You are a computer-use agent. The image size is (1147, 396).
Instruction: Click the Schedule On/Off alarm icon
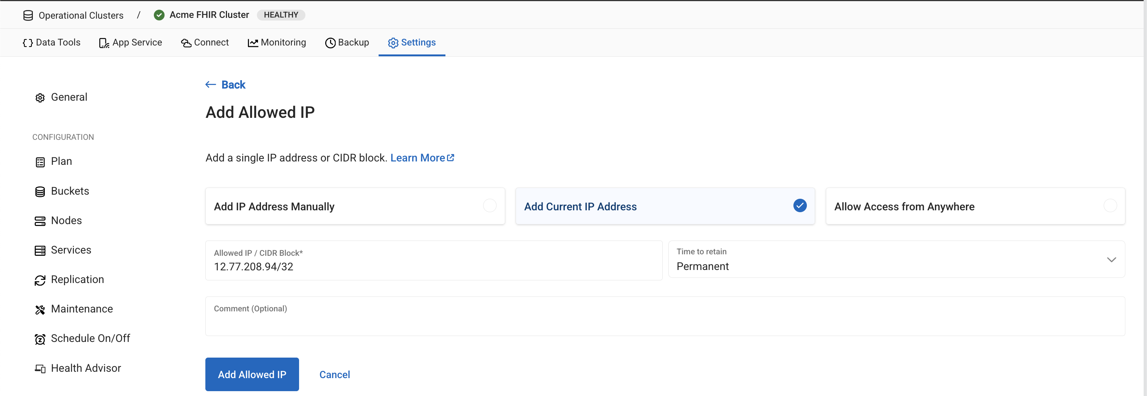tap(40, 339)
